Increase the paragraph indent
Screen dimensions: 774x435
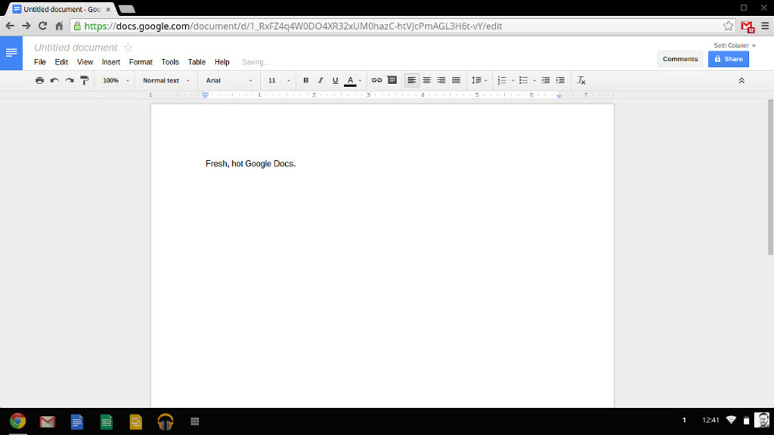point(560,81)
